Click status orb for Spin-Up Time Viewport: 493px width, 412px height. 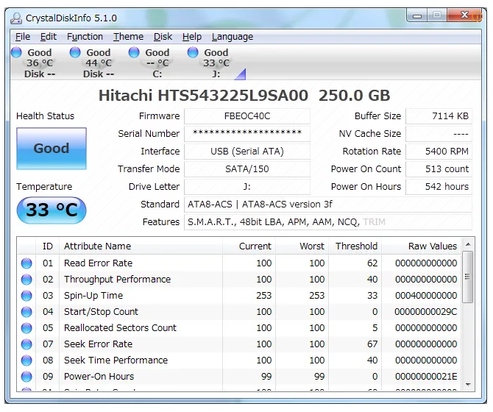[26, 296]
